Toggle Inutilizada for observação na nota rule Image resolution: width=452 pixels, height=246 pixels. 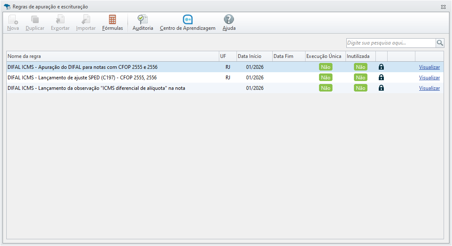tap(361, 88)
